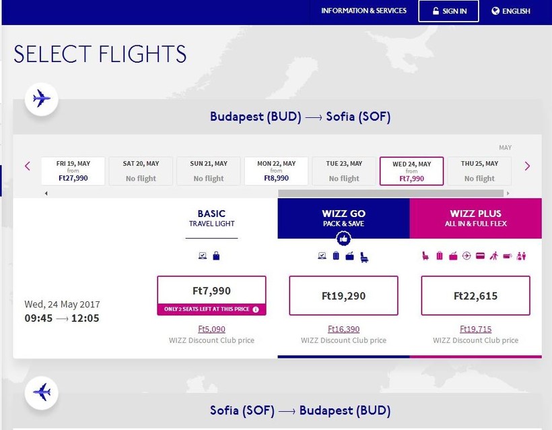Click the outbound flight airplane icon
Screen dimensions: 552x430
pyautogui.click(x=42, y=99)
